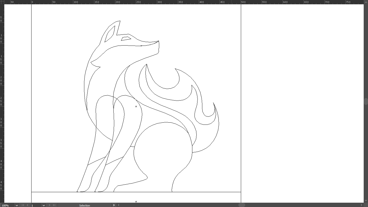Open the artboard navigation dropdown
This screenshot has width=368, height=207.
coord(44,205)
